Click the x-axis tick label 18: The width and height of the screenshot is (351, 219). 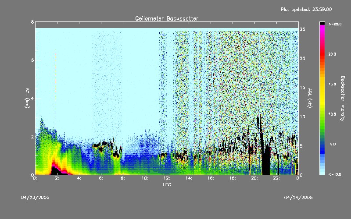233,178
